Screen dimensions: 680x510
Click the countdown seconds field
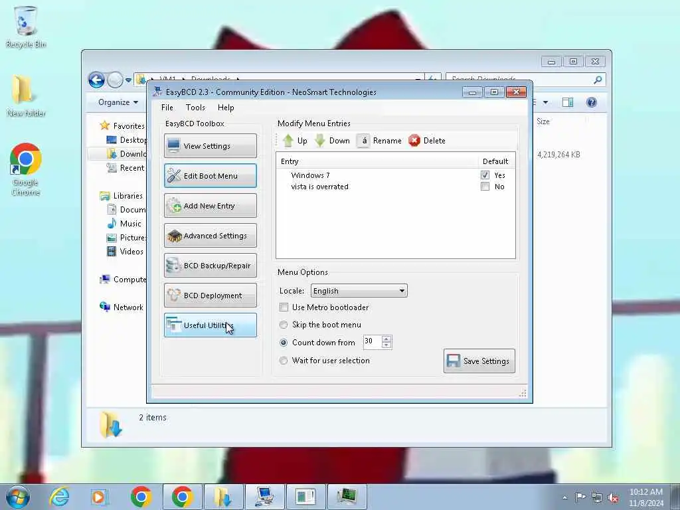point(372,342)
